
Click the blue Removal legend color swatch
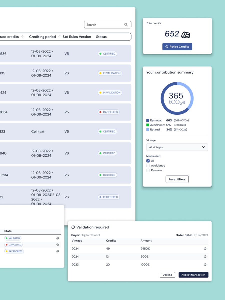[147, 120]
